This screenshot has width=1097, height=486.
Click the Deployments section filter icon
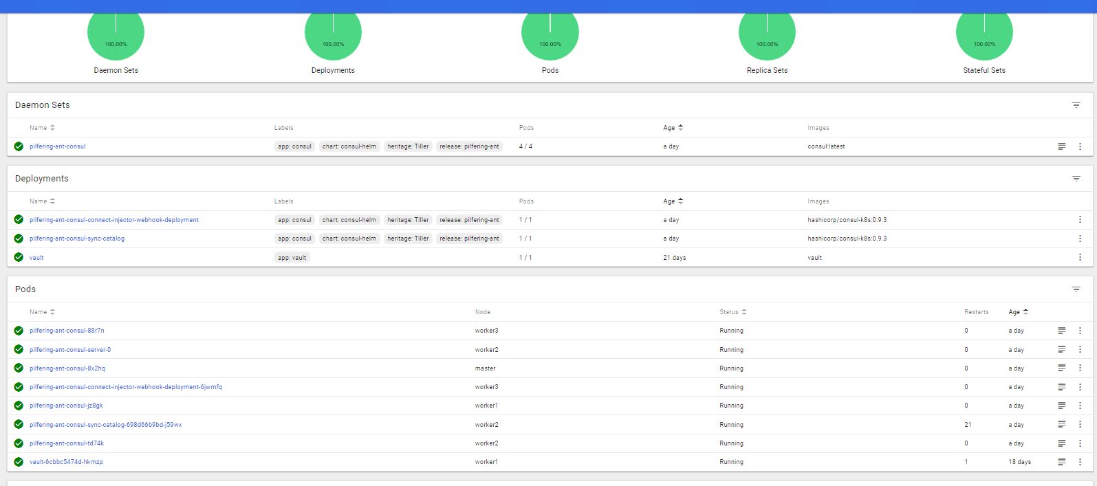click(x=1076, y=179)
